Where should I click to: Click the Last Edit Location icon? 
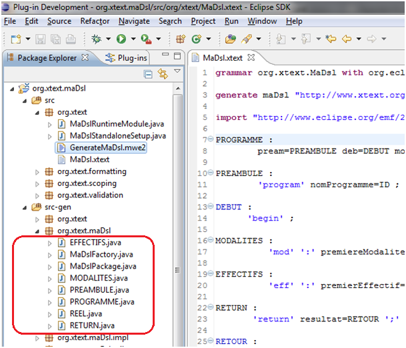pyautogui.click(x=330, y=39)
